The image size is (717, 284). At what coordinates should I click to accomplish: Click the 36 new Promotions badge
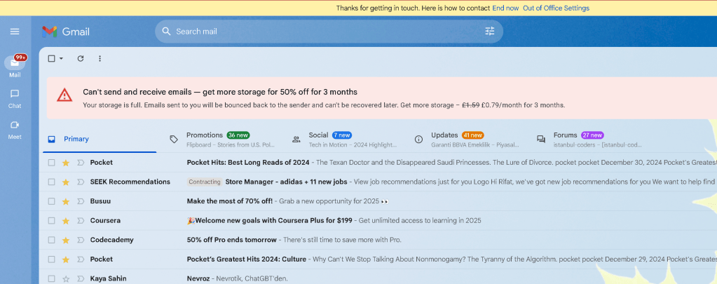238,135
